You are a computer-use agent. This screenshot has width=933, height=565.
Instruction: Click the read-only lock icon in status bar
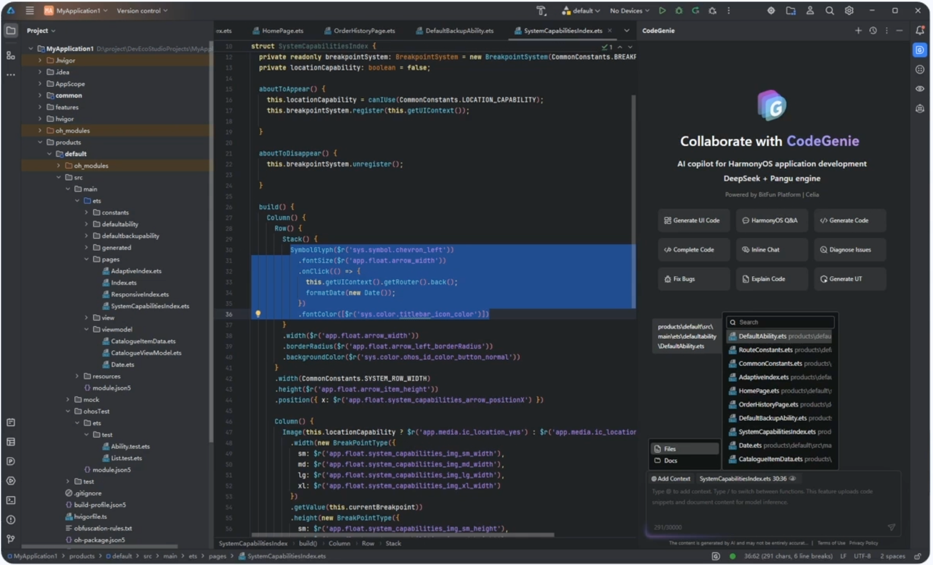pos(918,556)
